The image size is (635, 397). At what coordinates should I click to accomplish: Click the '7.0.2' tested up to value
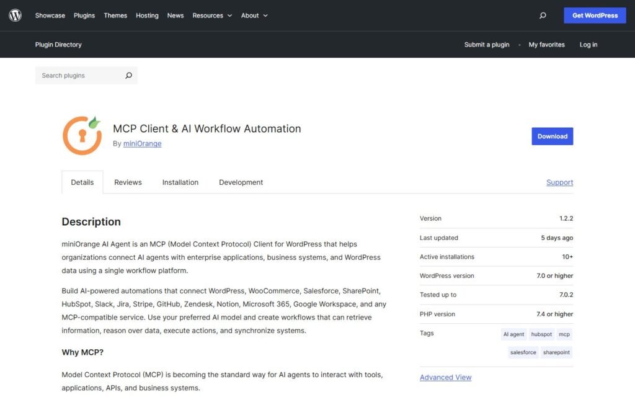pos(566,295)
